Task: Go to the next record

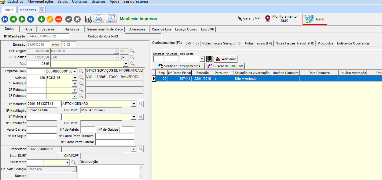Action: (22, 19)
